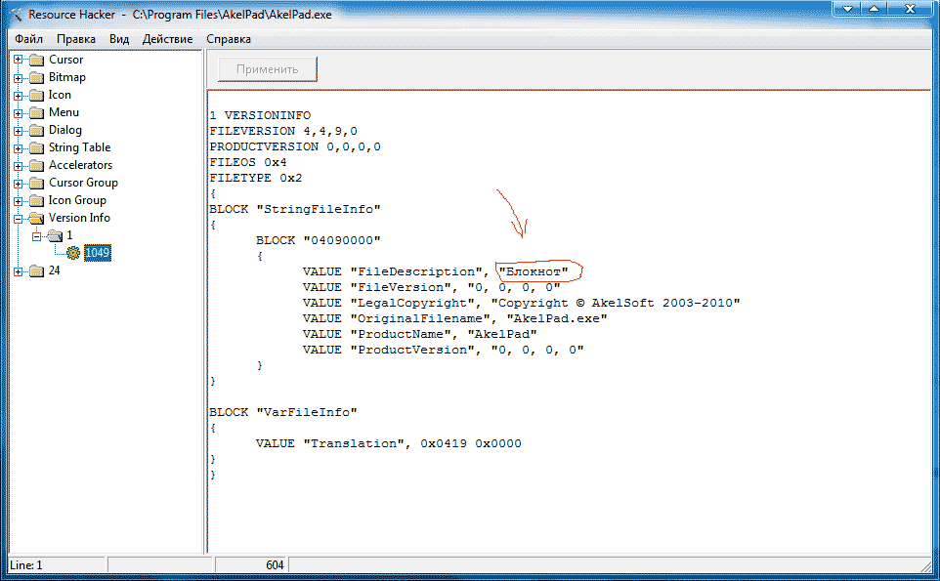Click the ProductName "AkelPad" line
The height and width of the screenshot is (581, 940).
419,334
